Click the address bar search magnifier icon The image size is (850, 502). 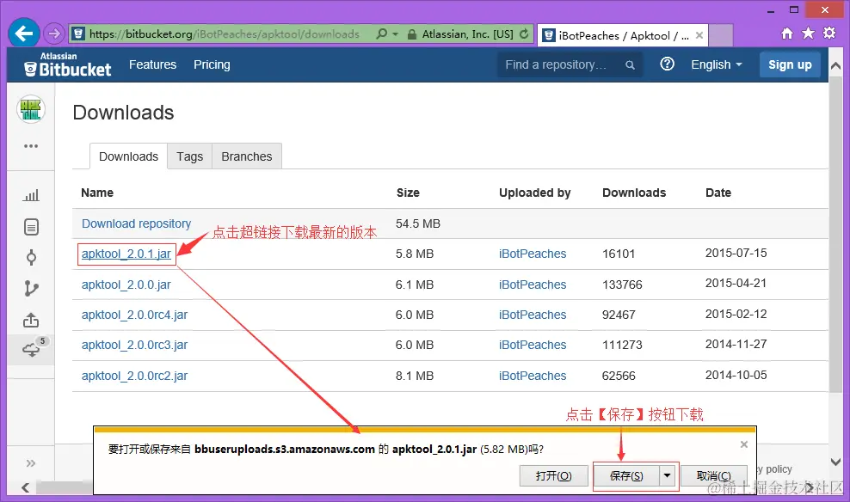(382, 34)
